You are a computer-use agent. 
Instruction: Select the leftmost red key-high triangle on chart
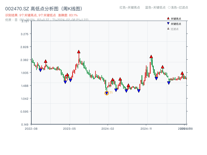point(46,61)
